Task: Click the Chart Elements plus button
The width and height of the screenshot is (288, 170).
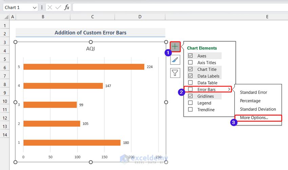Action: (x=175, y=47)
